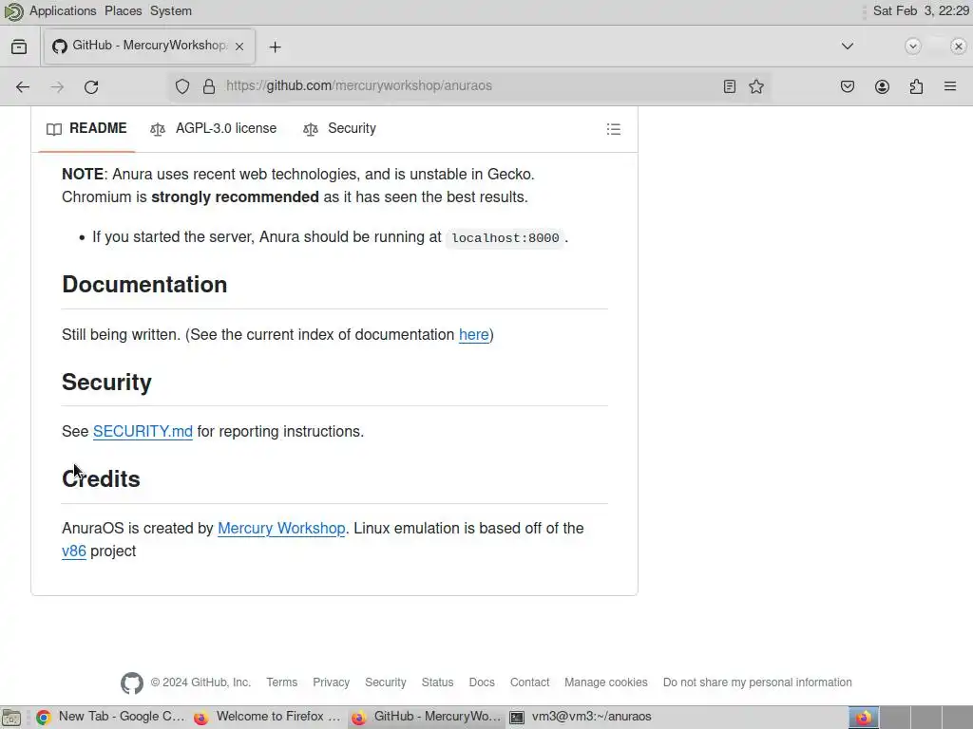Close the GitHub MercuryWorkshop browser tab

pyautogui.click(x=239, y=47)
